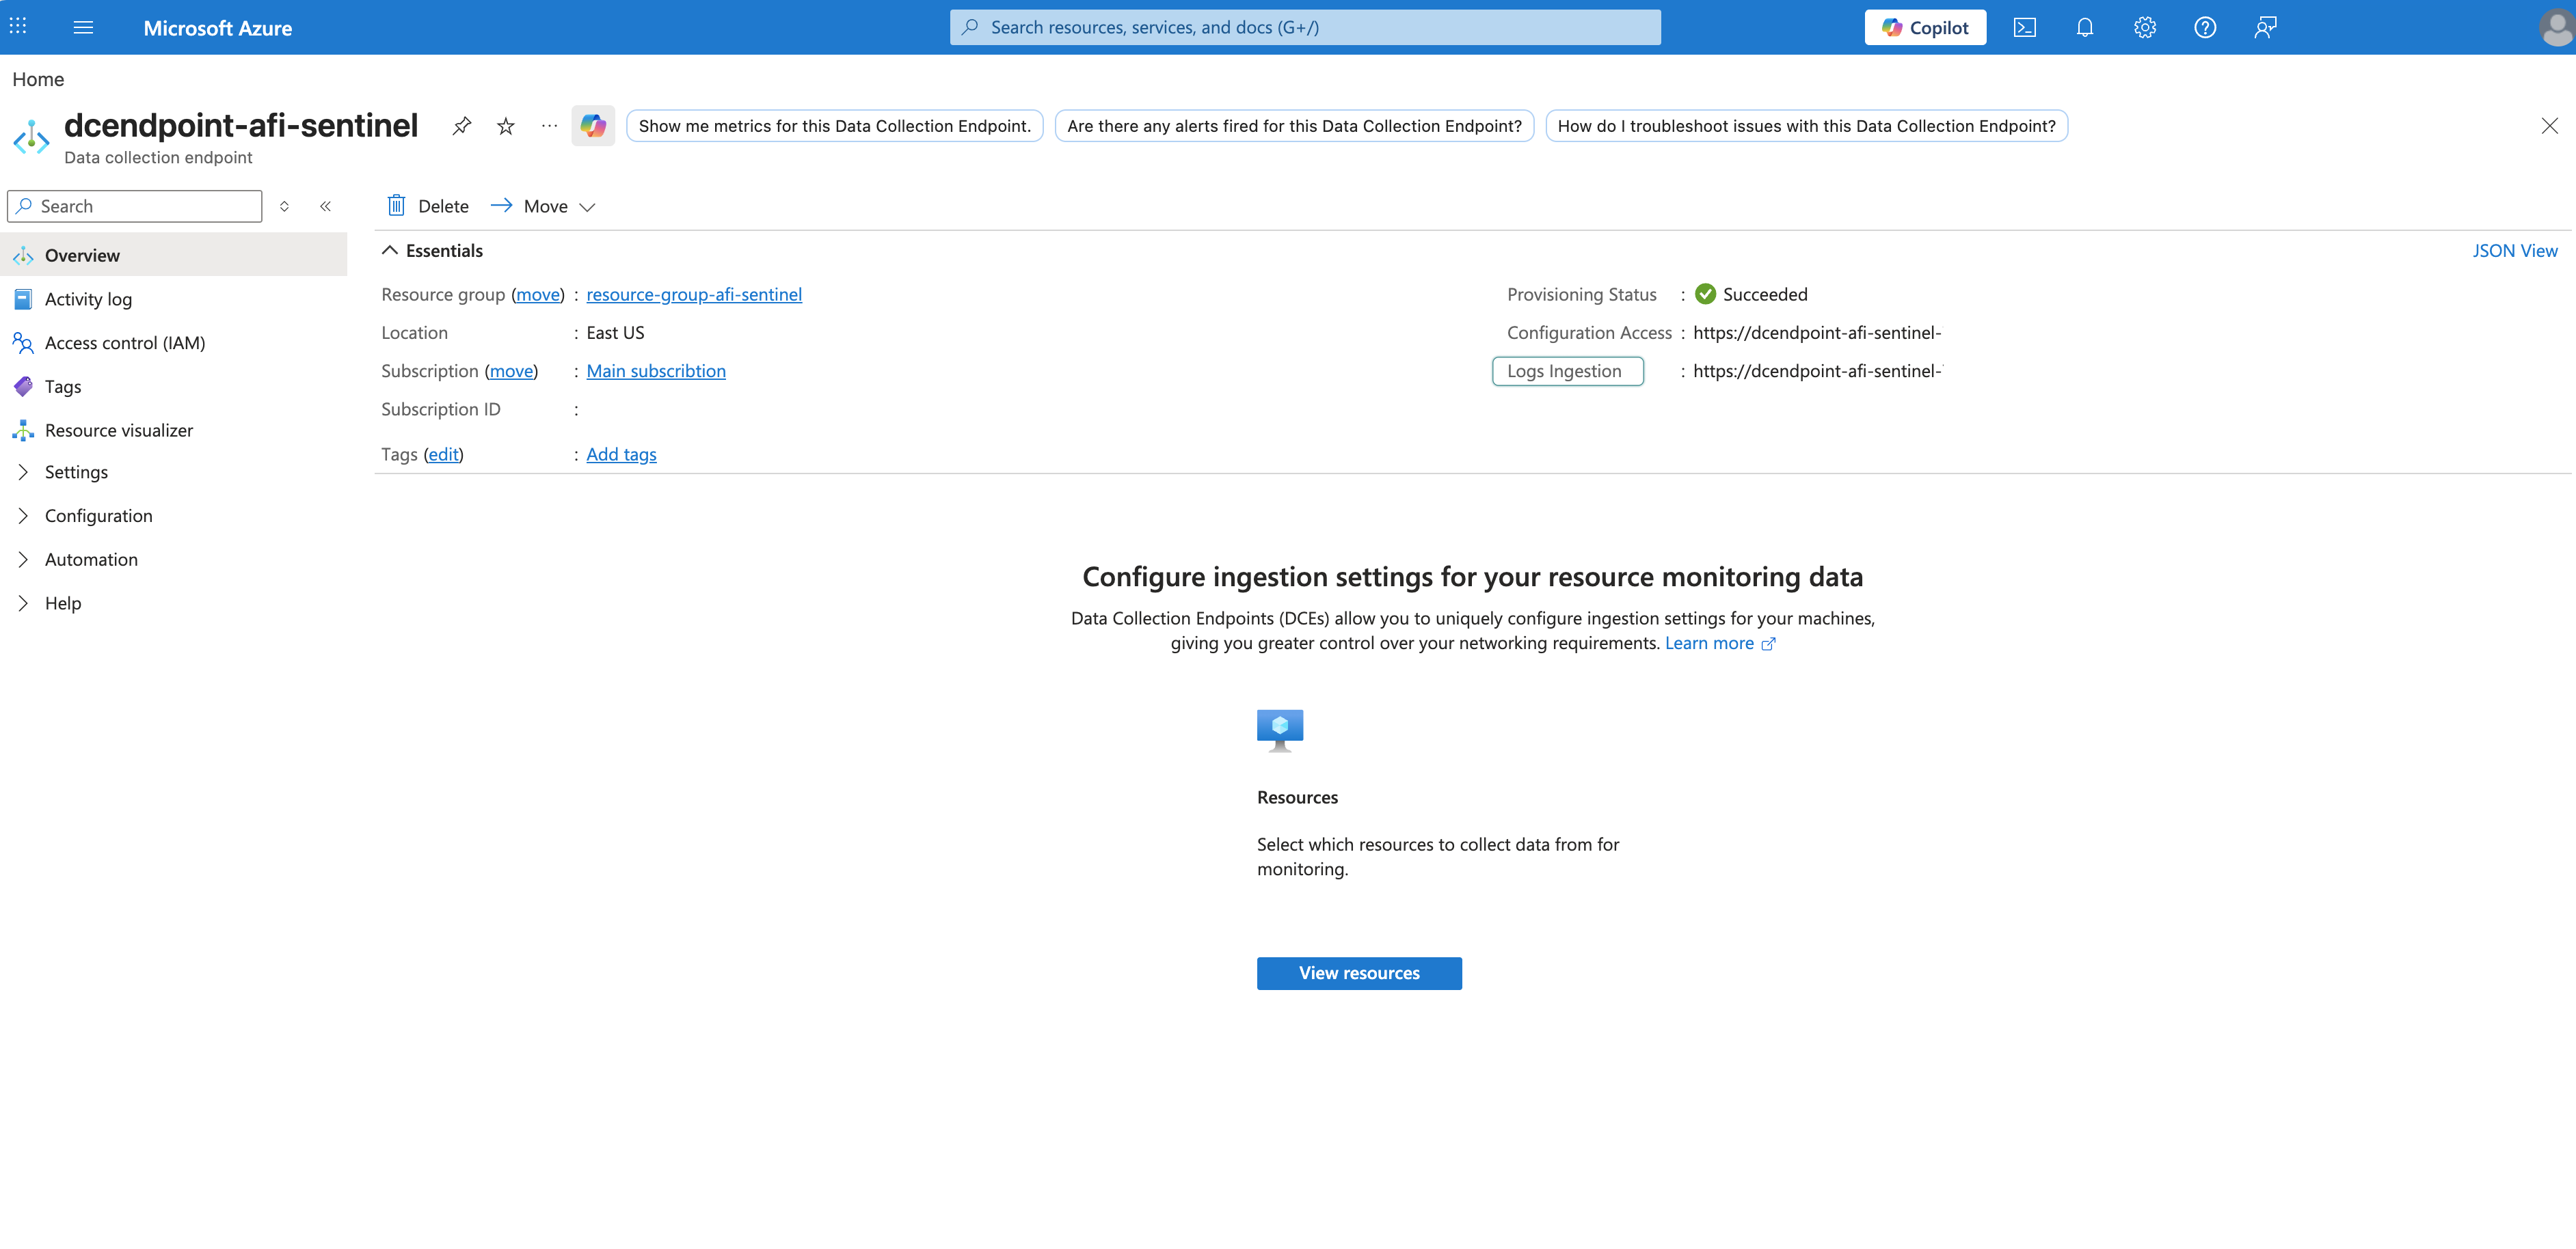Click 'How do I troubleshoot issues' suggestion
This screenshot has width=2576, height=1249.
pyautogui.click(x=1806, y=126)
